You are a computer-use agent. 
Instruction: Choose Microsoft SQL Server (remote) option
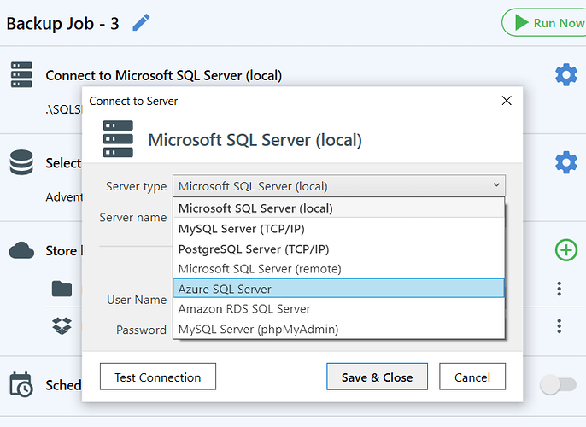click(x=338, y=269)
